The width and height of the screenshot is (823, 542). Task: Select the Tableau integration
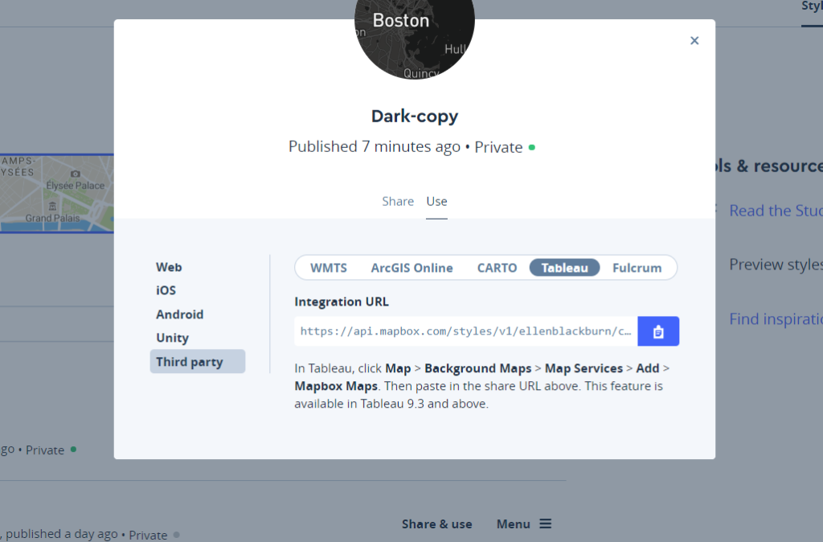(x=565, y=268)
